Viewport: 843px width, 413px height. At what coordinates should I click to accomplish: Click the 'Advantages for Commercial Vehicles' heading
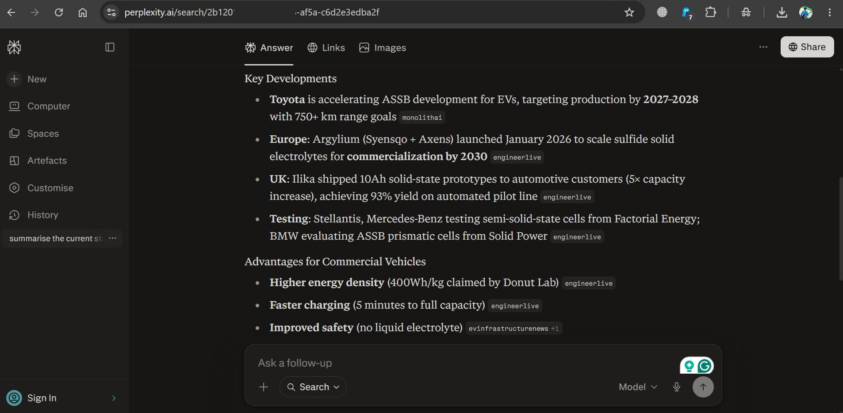click(335, 261)
